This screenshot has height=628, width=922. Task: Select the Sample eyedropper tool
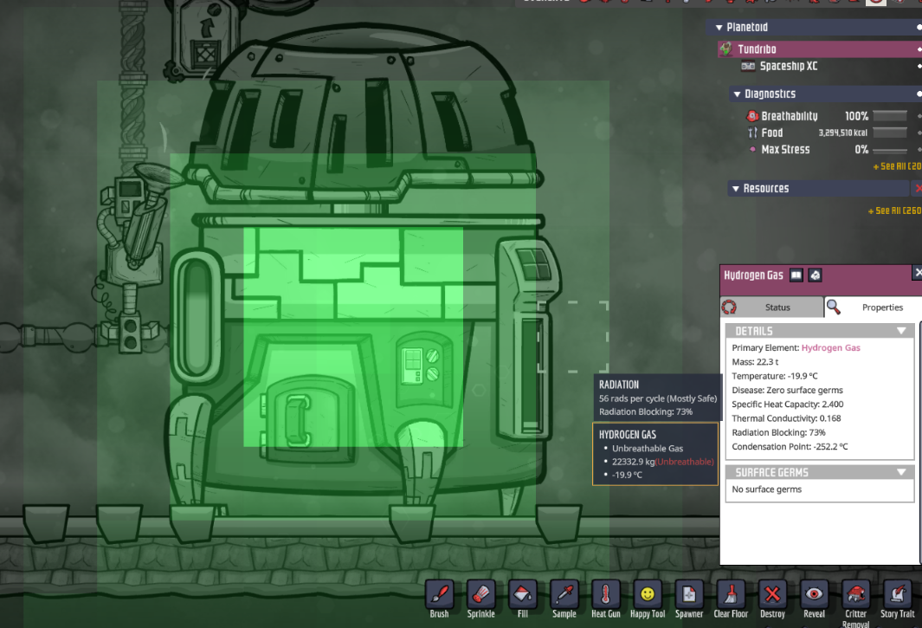pyautogui.click(x=564, y=594)
